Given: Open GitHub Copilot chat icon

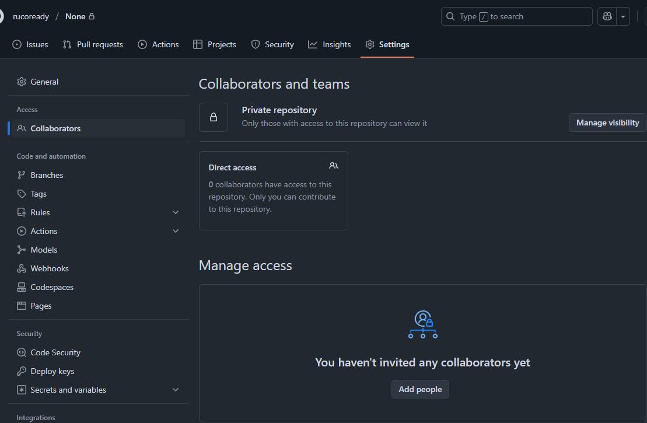Looking at the screenshot, I should pos(607,16).
